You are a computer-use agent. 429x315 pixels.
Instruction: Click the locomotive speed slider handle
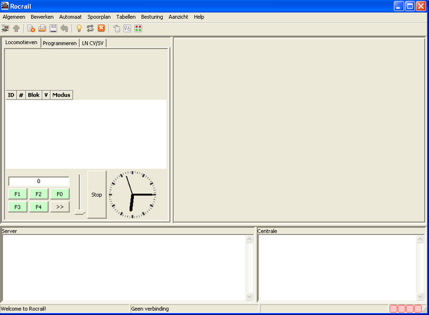click(80, 212)
